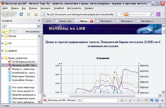Image resolution: width=166 pixels, height=108 pixels.
Task: Open the back/forward history dropdown arrow
Action: 15,14
